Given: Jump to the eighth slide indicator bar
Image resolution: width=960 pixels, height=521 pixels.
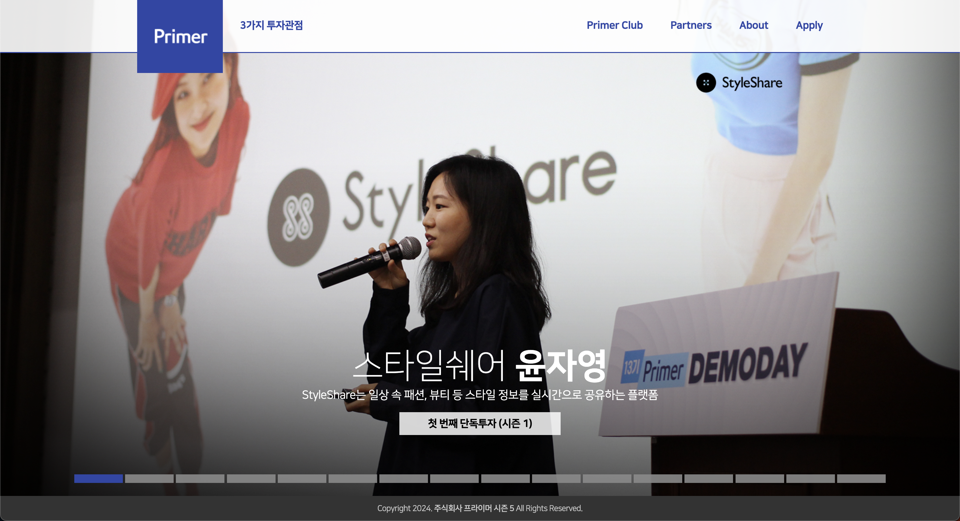Looking at the screenshot, I should [x=454, y=478].
